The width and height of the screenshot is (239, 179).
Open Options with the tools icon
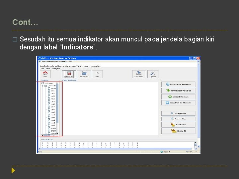point(153,74)
